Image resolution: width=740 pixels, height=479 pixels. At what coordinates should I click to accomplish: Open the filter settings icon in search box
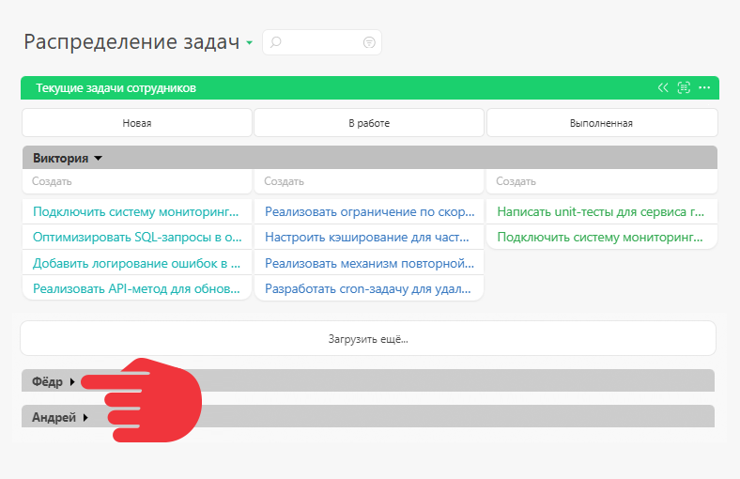[369, 42]
